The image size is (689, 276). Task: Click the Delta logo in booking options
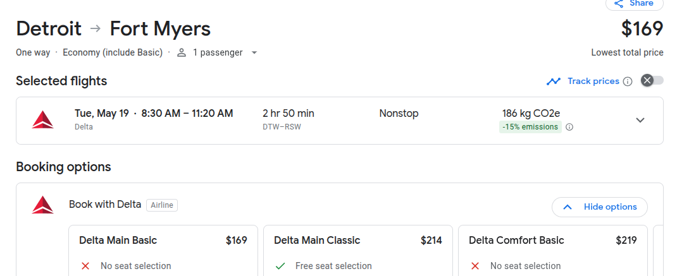[x=43, y=205]
